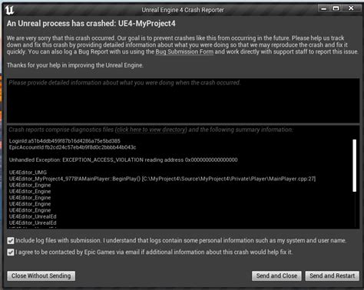Click Close Without Sending button
Image resolution: width=364 pixels, height=290 pixels.
click(x=41, y=276)
